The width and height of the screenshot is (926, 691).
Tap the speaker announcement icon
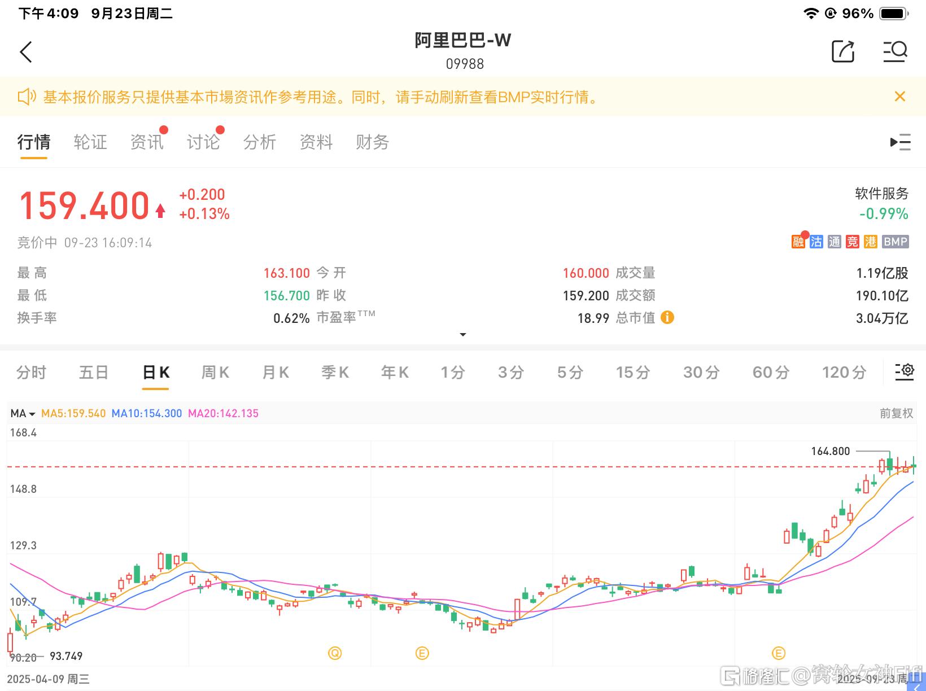click(27, 97)
